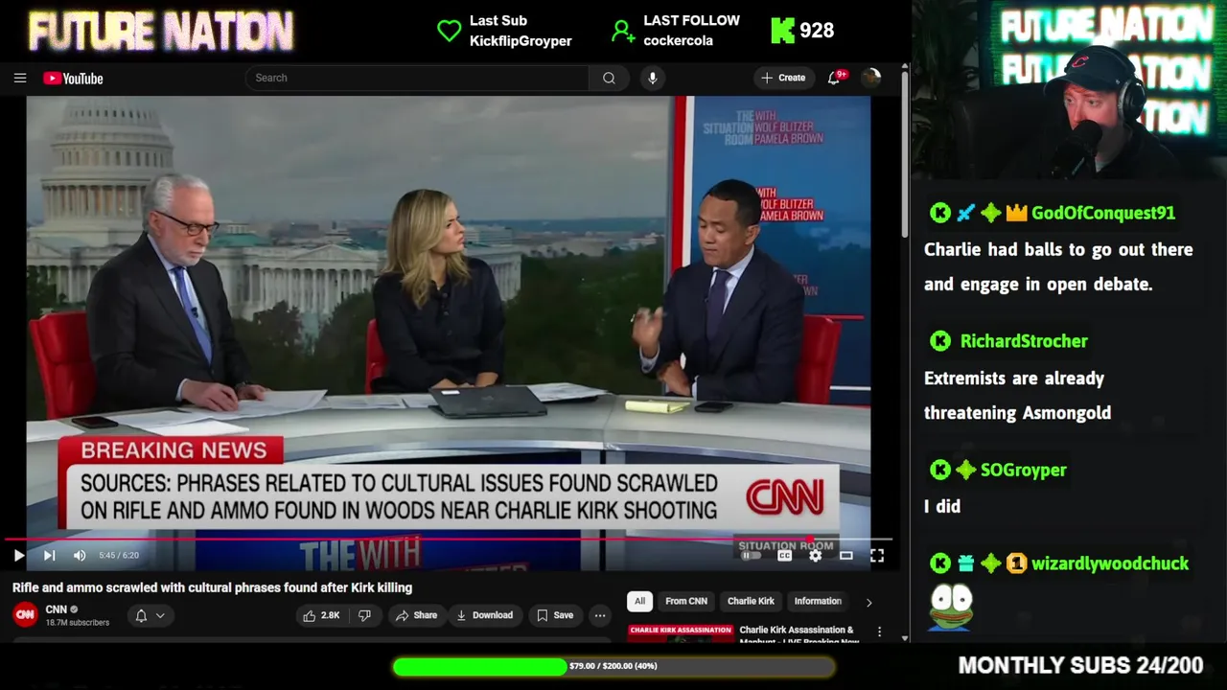
Task: Click GodOfConquest91 username in chat
Action: [1103, 213]
